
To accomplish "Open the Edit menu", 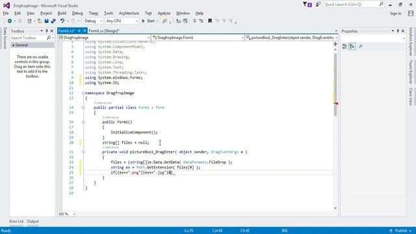I will tap(18, 13).
